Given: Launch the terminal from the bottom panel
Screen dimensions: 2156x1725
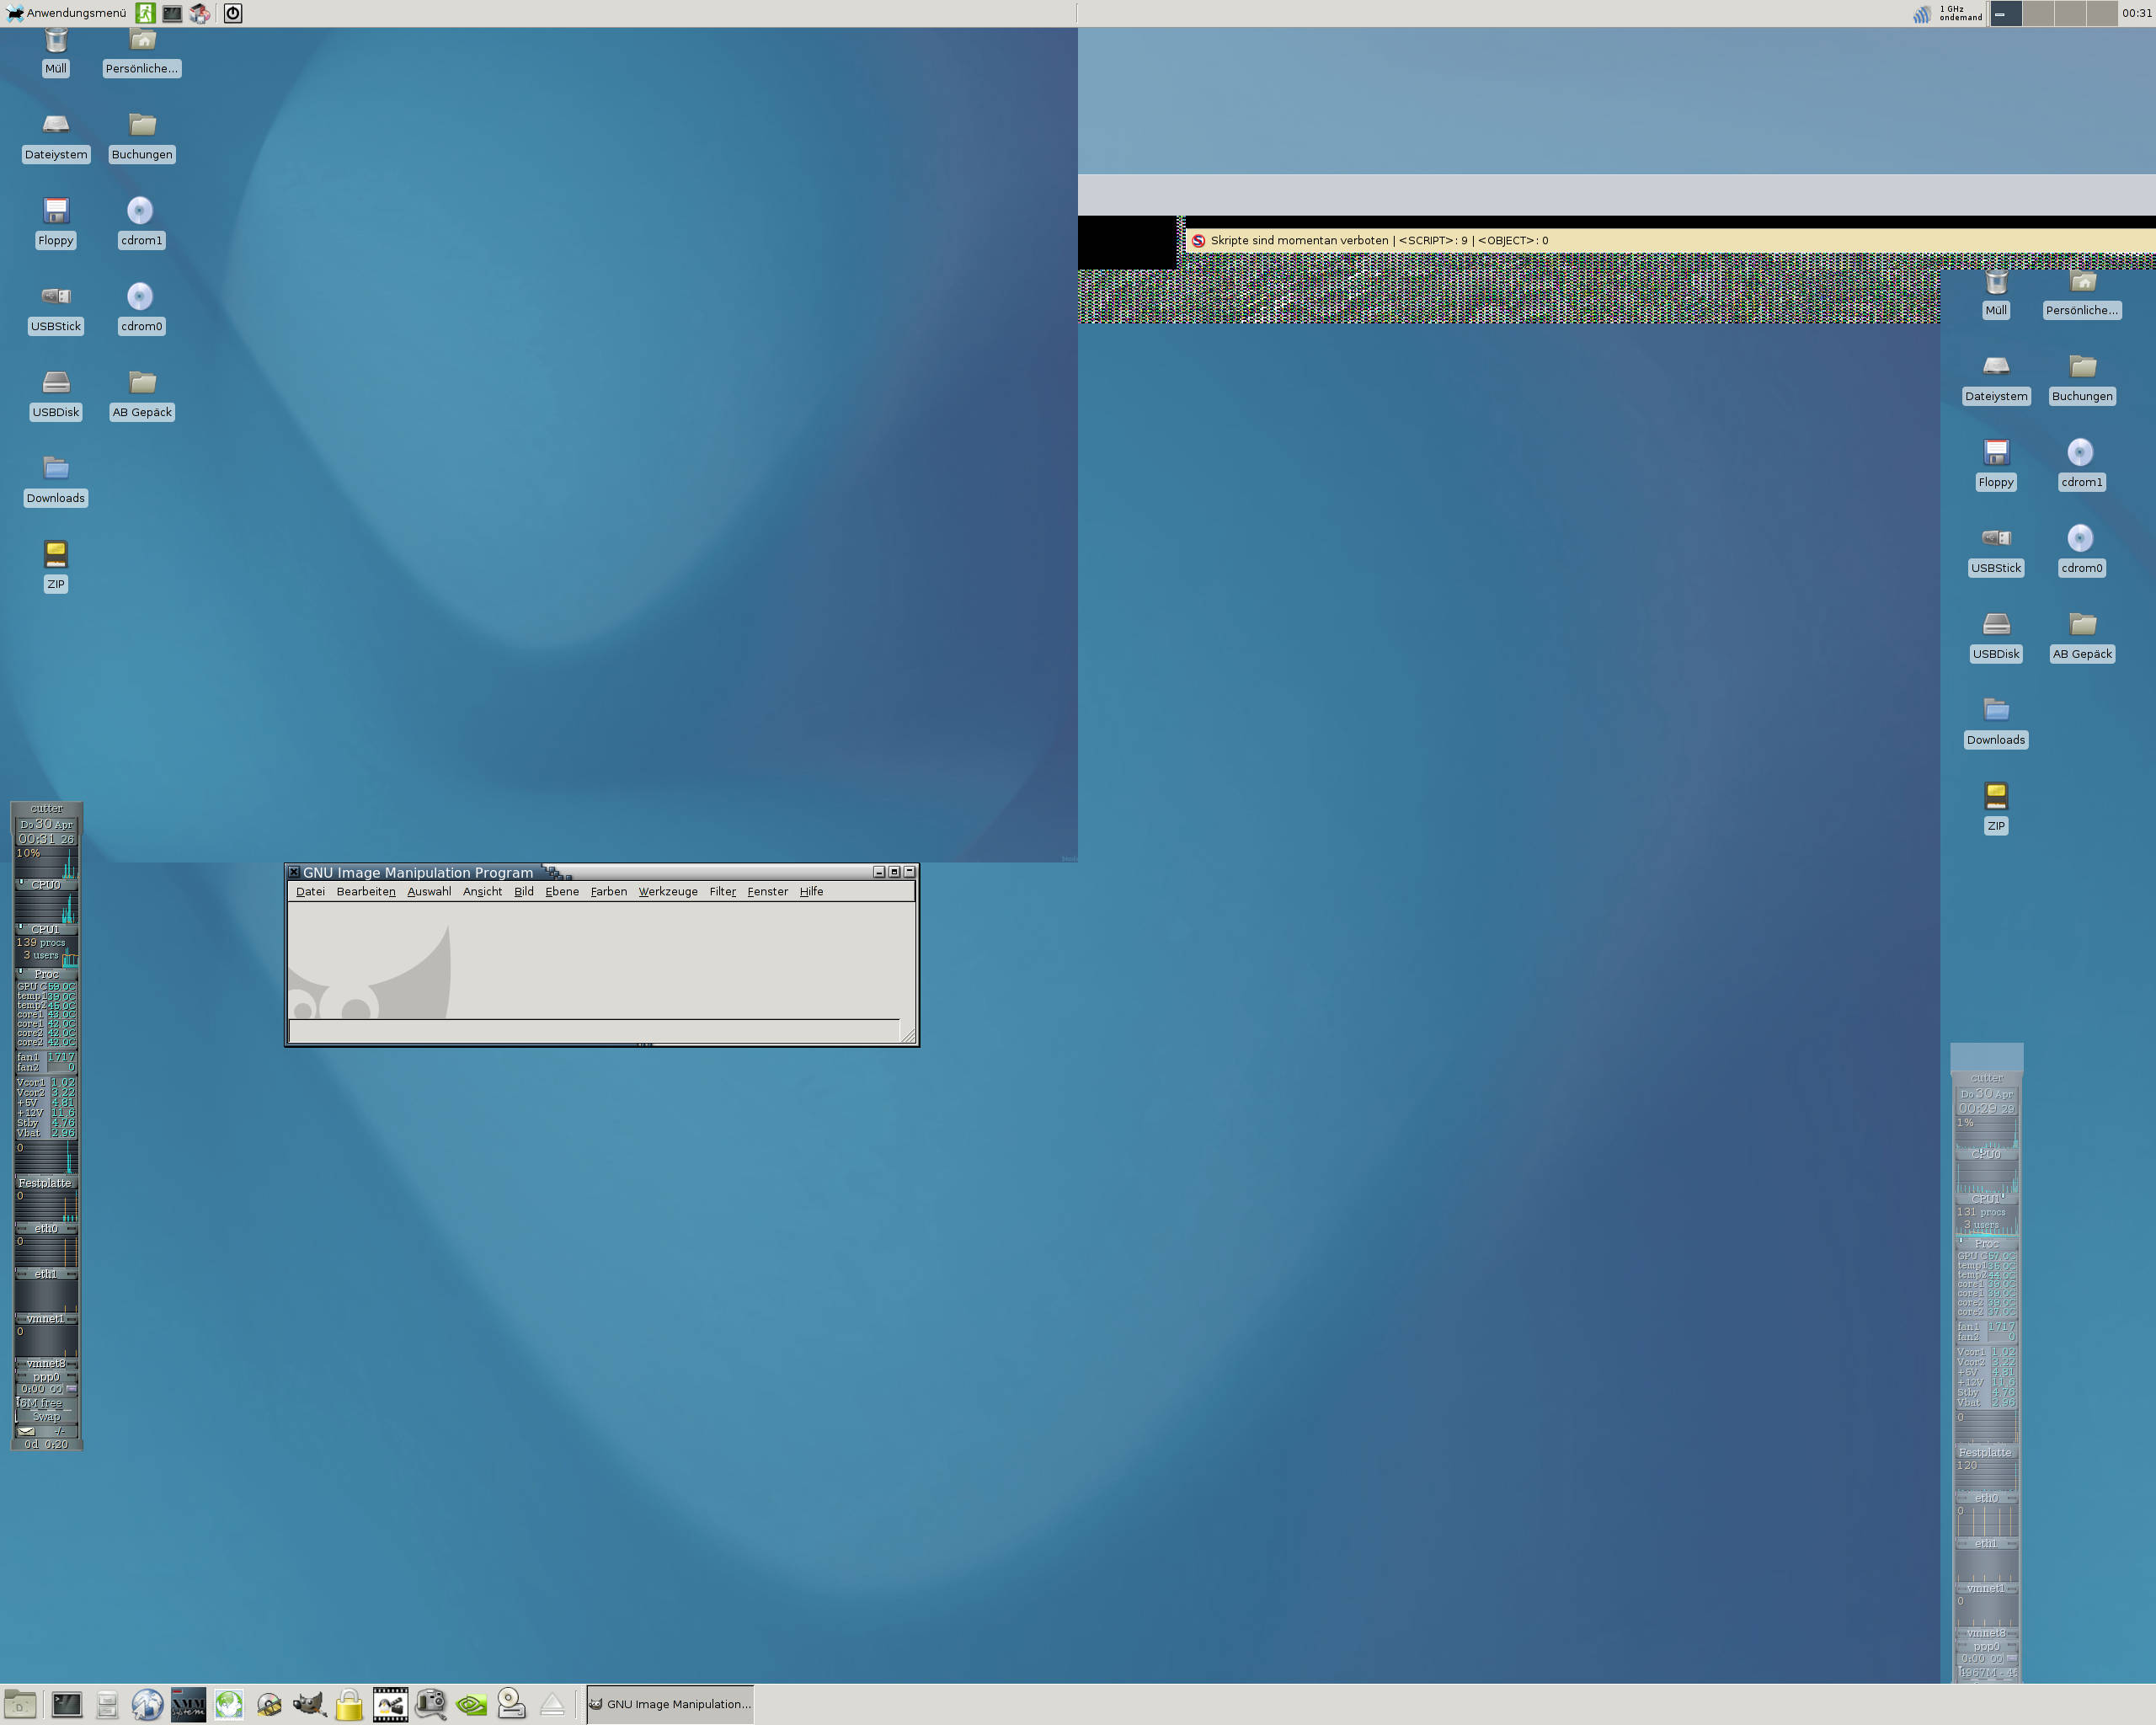Looking at the screenshot, I should [67, 1704].
